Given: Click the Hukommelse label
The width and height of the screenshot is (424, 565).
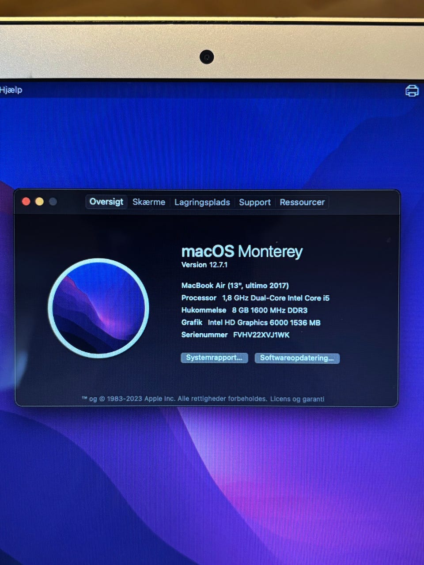Looking at the screenshot, I should (x=204, y=310).
